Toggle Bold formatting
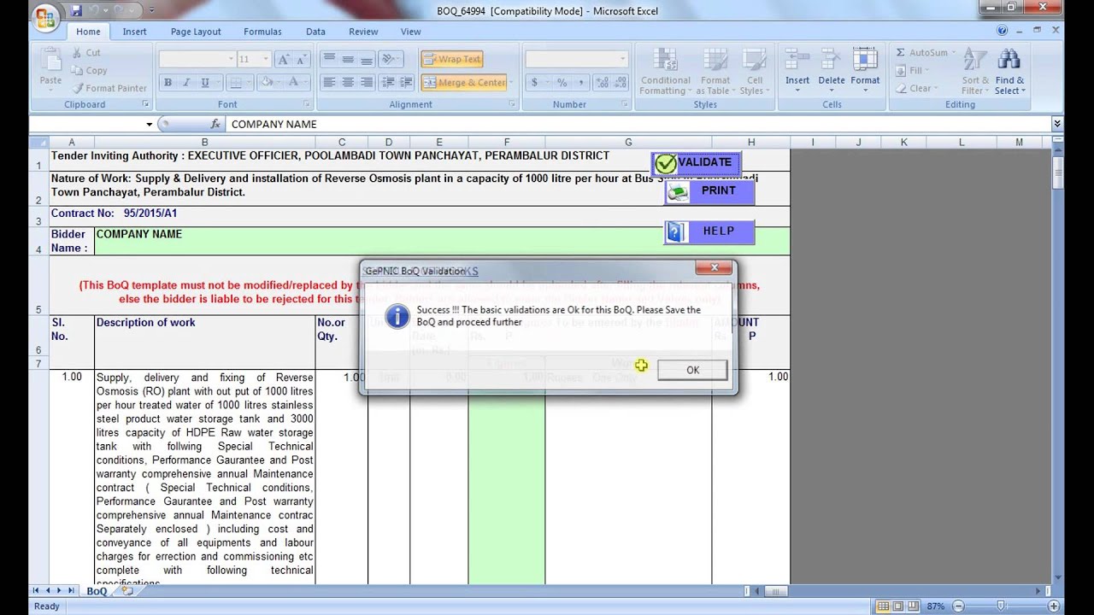 [168, 83]
